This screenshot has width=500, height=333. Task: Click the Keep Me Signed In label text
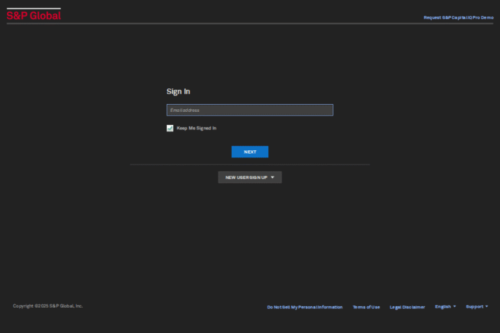tap(197, 128)
